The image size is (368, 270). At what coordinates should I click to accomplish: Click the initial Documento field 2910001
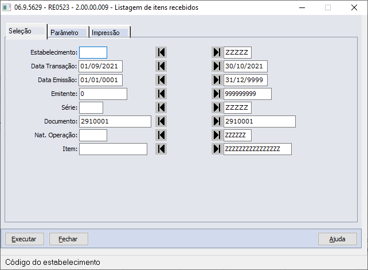115,121
